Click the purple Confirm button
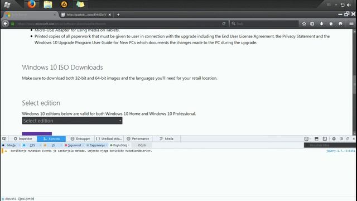 pyautogui.click(x=37, y=133)
